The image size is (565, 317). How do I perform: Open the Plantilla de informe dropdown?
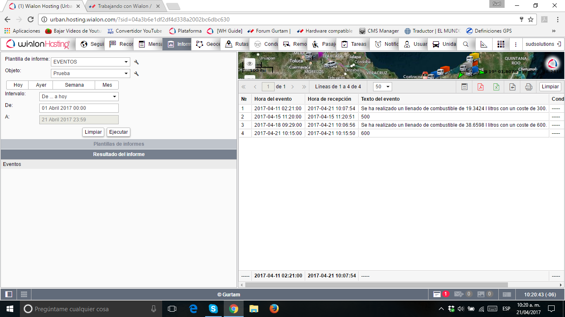point(91,62)
